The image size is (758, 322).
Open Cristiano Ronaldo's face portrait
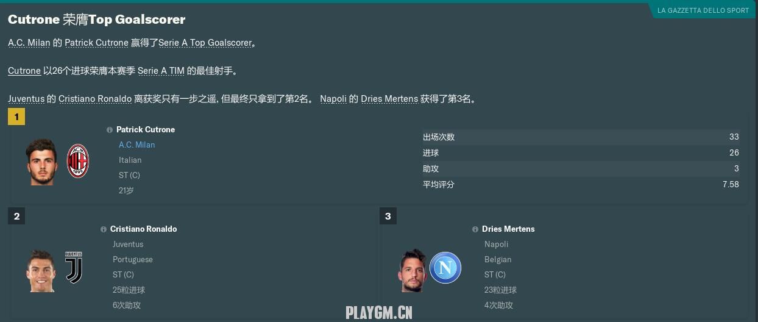pyautogui.click(x=41, y=270)
